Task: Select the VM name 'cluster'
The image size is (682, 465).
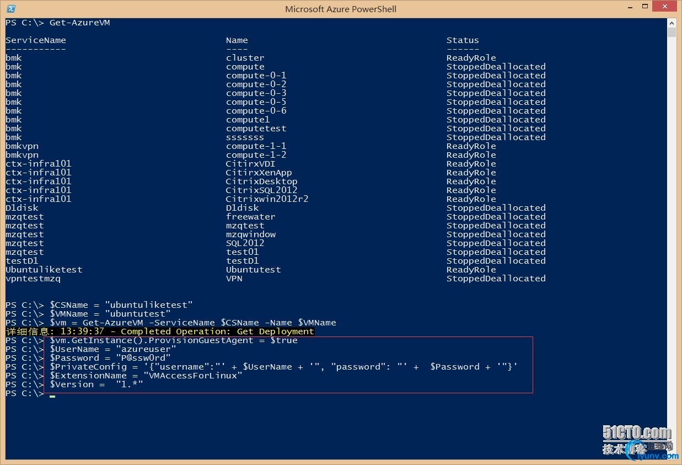Action: point(245,58)
